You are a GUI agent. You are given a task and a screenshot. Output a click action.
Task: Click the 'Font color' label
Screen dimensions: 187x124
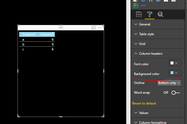click(141, 64)
